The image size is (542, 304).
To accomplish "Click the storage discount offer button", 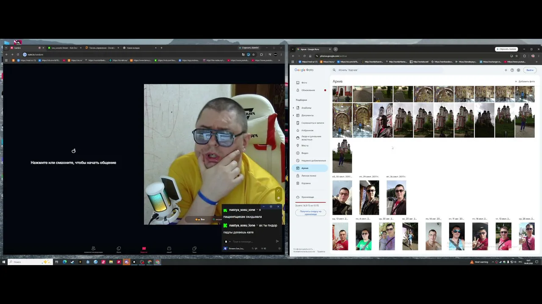I will click(310, 213).
